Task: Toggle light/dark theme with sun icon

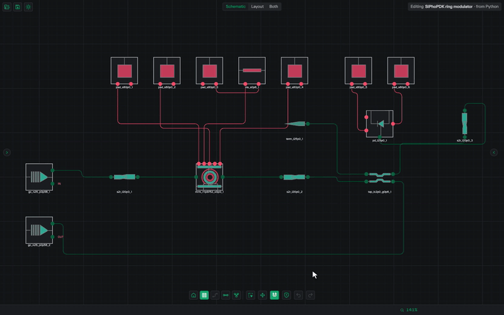Action: (28, 7)
